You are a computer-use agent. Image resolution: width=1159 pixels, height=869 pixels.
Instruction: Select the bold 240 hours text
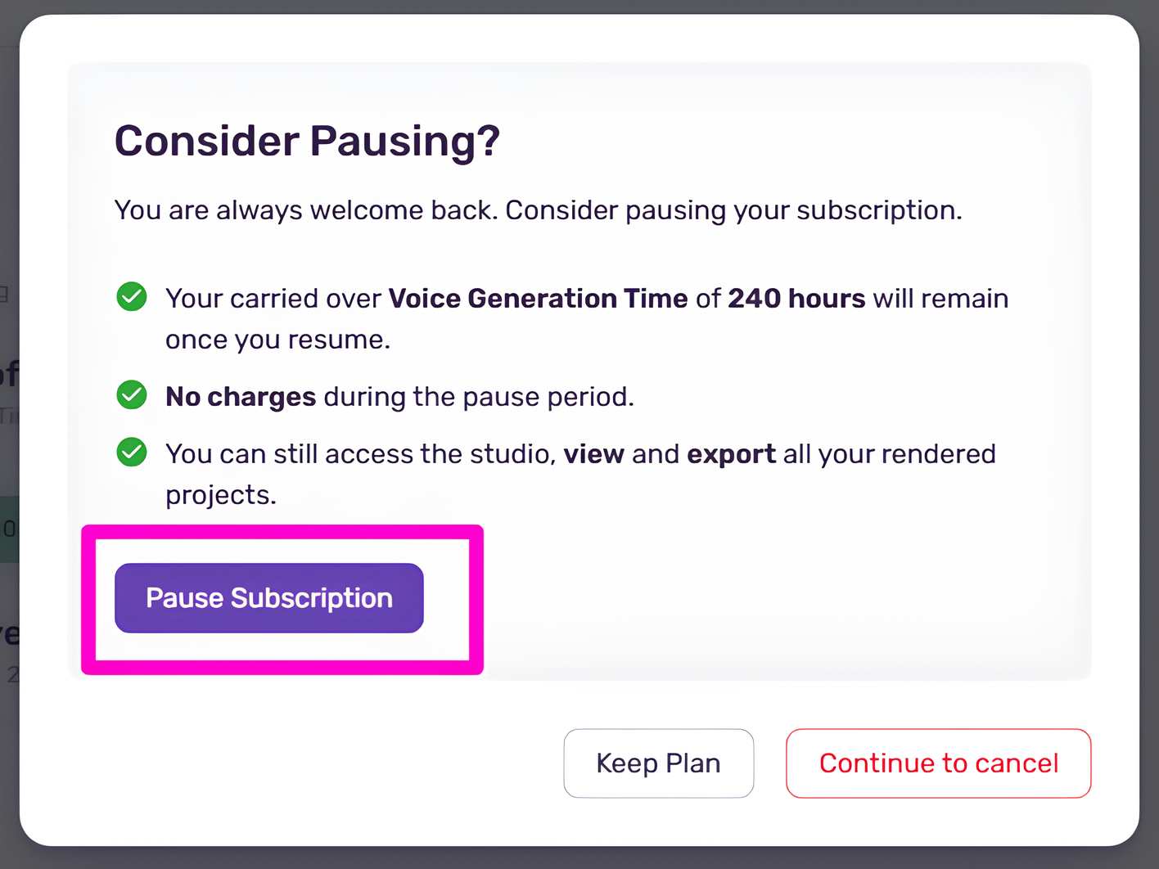tap(796, 299)
